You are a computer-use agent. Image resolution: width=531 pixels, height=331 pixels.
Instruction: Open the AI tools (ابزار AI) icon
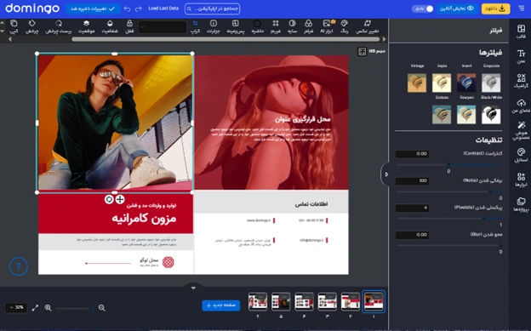coord(327,23)
